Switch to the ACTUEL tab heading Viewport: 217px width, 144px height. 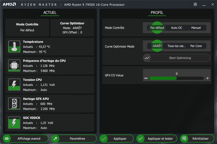pyautogui.click(x=50, y=12)
